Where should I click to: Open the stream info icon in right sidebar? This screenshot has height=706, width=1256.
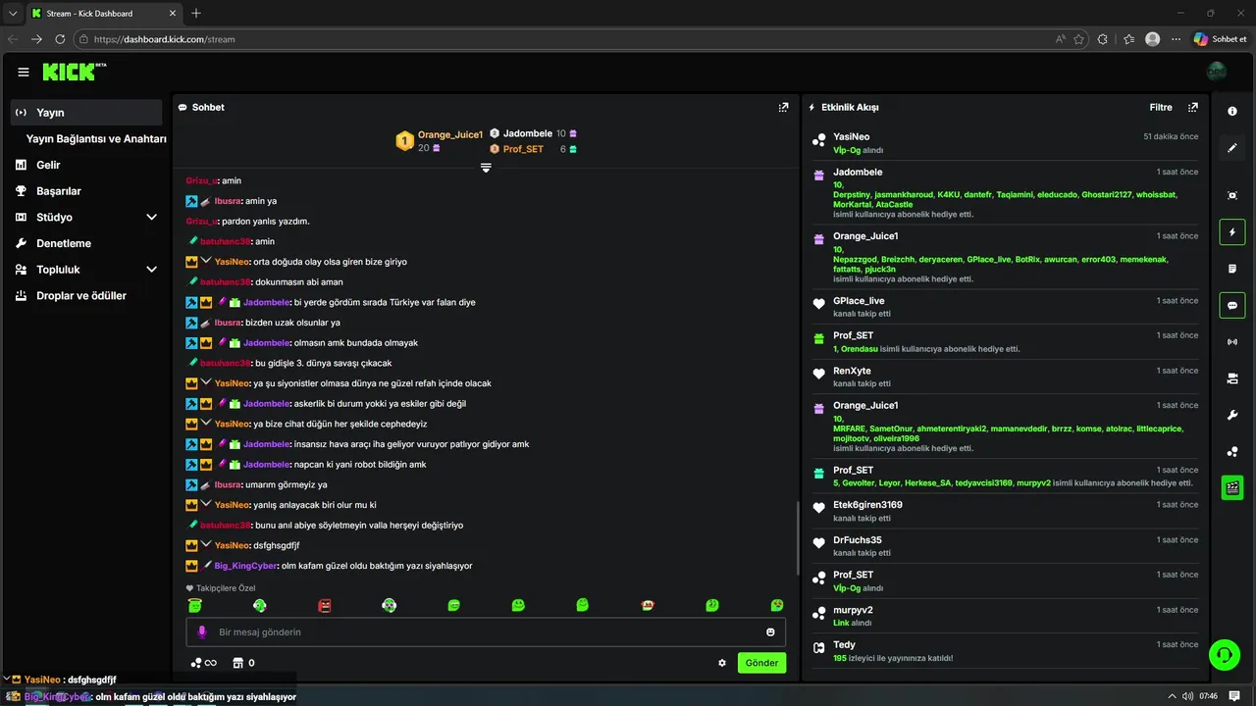1232,111
